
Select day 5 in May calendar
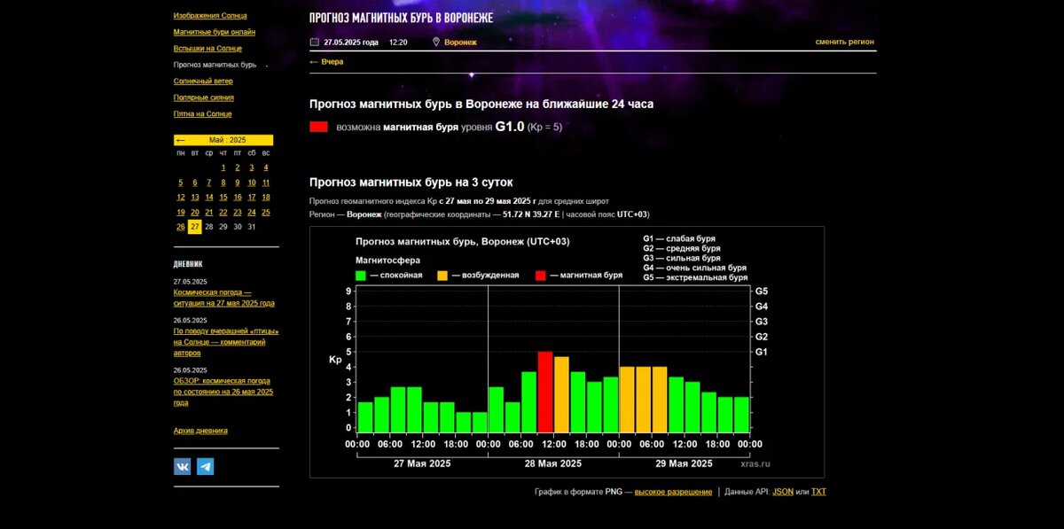181,183
